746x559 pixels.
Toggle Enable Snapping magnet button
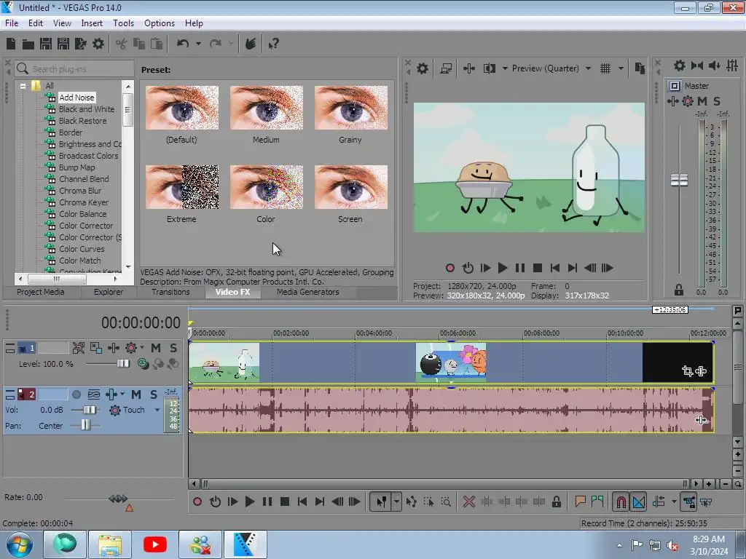coord(621,501)
